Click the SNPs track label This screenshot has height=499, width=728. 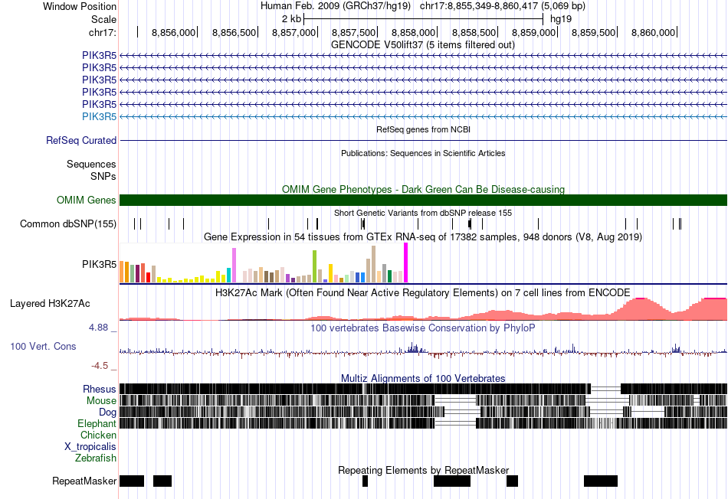coord(103,177)
